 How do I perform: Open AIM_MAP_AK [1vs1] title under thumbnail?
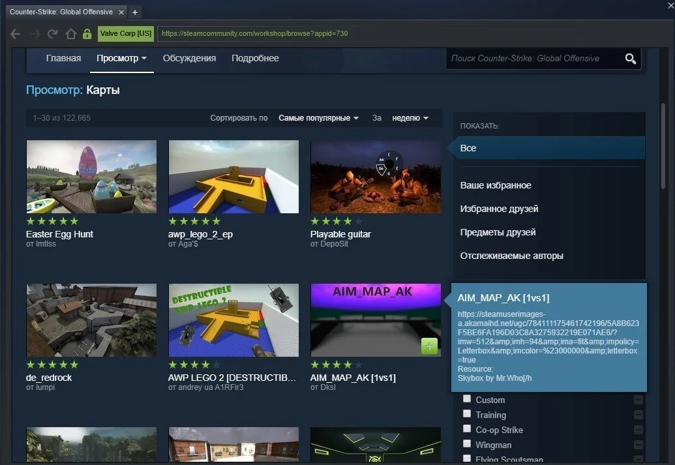353,378
